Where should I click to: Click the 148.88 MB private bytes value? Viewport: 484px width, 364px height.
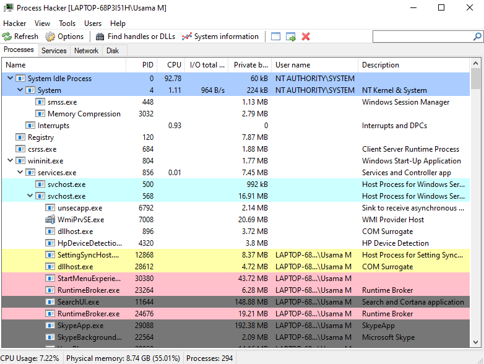point(251,302)
